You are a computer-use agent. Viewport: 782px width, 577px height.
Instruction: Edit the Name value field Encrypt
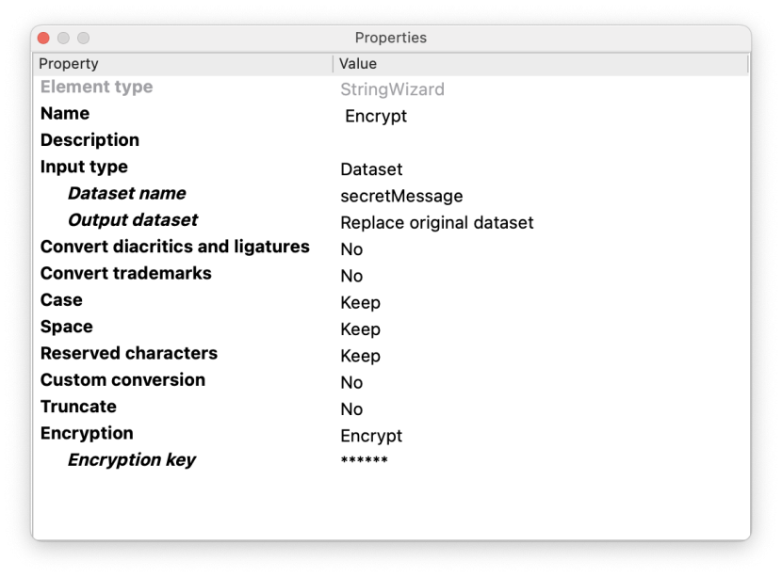376,117
